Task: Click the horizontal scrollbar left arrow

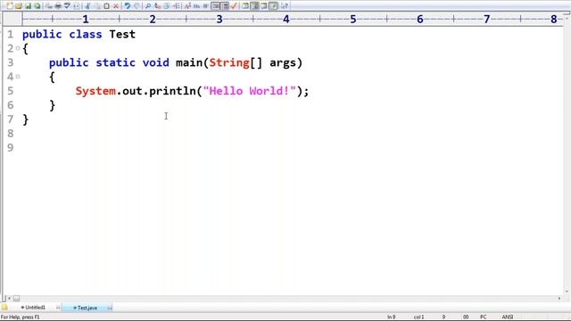Action: click(9, 299)
